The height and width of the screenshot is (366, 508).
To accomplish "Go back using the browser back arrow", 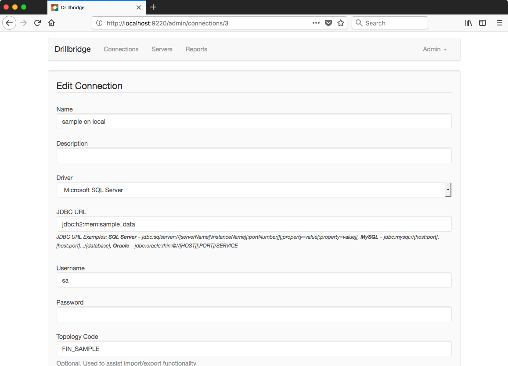I will click(9, 23).
